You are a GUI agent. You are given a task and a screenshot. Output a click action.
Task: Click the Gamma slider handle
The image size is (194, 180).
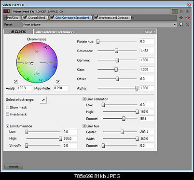(x=117, y=60)
